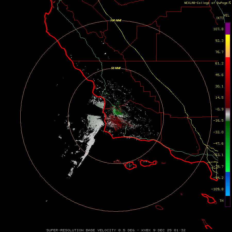The image size is (232, 232).
Task: Pick the blue segment of velocity color bar
Action: point(228,184)
